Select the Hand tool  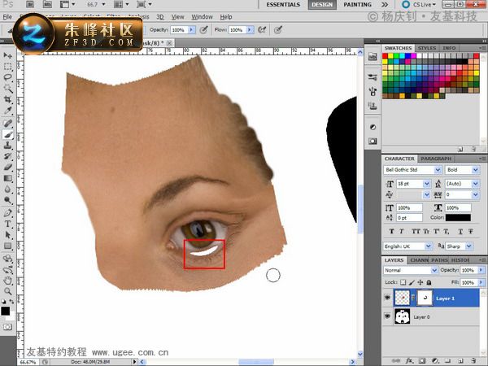pos(8,281)
